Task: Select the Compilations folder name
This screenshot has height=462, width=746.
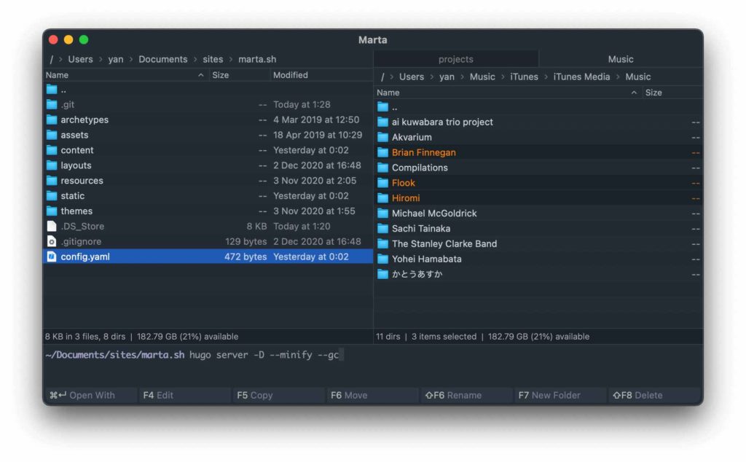Action: pyautogui.click(x=420, y=168)
